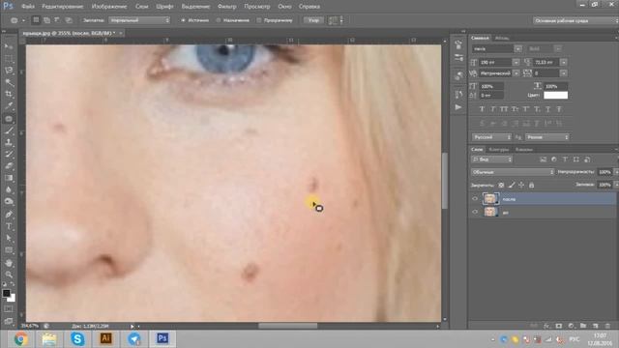Select the Patch tool in toolbar
The height and width of the screenshot is (348, 619).
pos(9,118)
